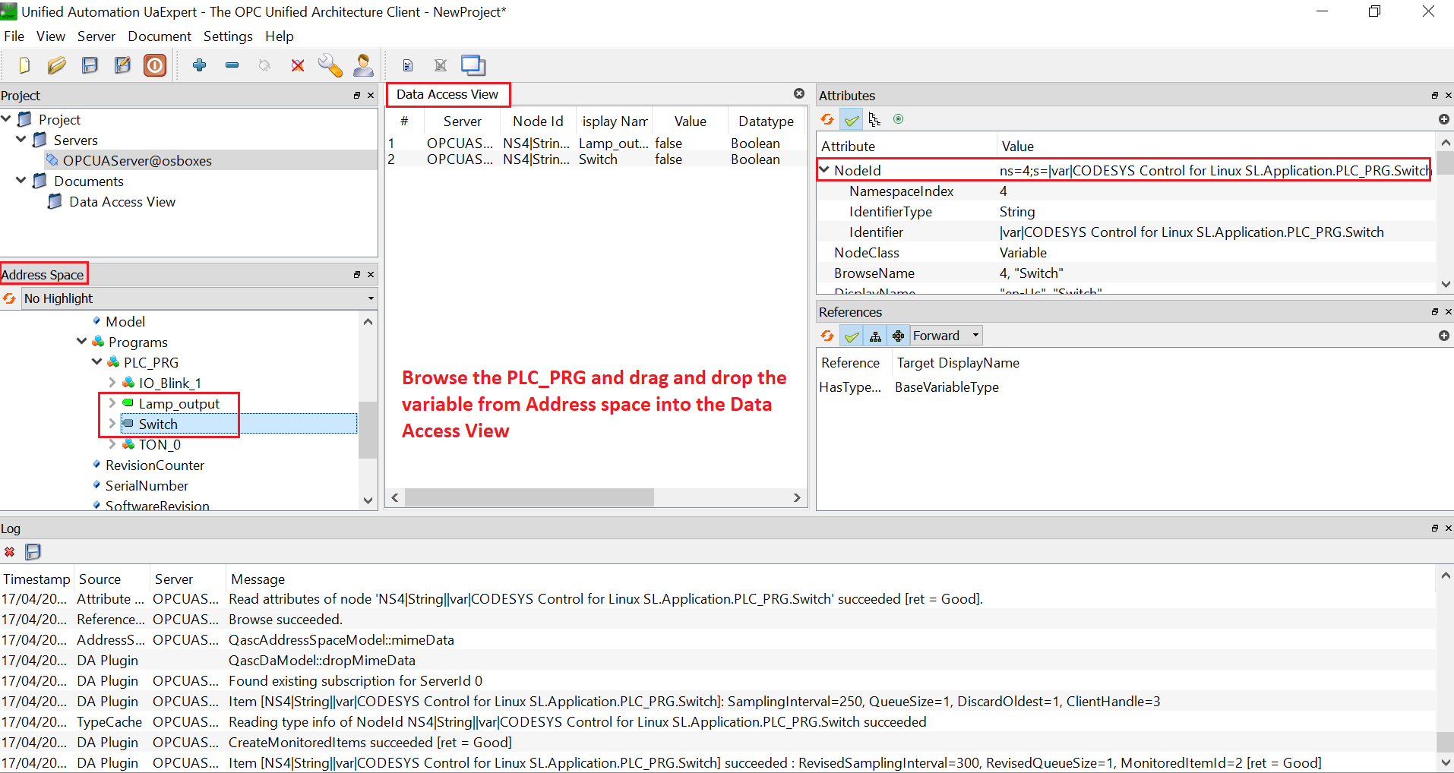Add a document via the page icon
This screenshot has width=1454, height=773.
[408, 65]
